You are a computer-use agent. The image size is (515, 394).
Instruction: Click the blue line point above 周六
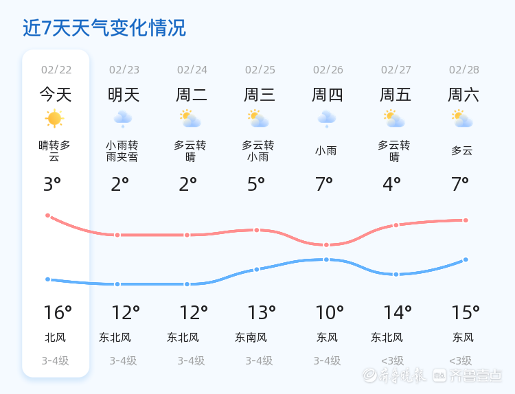point(466,259)
